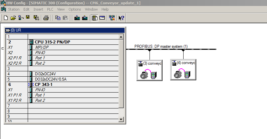This screenshot has height=139, width=267.
Task: Select Port 2 under X2 P2 R
Action: point(62,63)
